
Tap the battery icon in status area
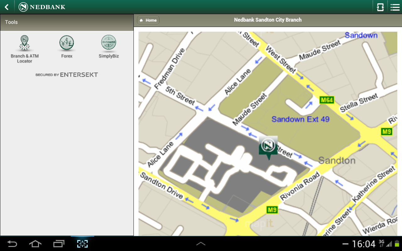397,243
